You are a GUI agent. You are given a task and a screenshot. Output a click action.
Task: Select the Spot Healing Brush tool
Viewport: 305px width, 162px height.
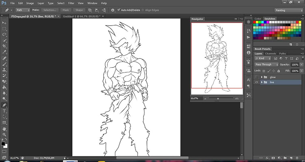4,58
